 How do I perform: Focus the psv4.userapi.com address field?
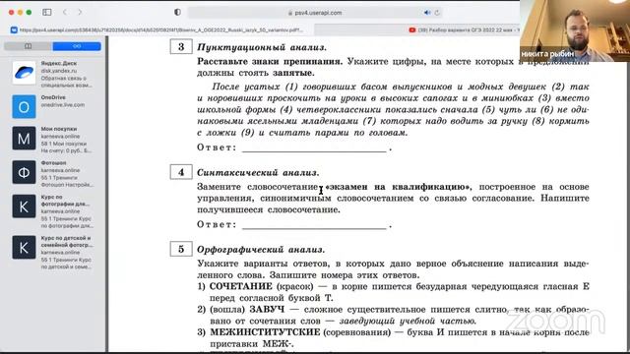pos(315,13)
